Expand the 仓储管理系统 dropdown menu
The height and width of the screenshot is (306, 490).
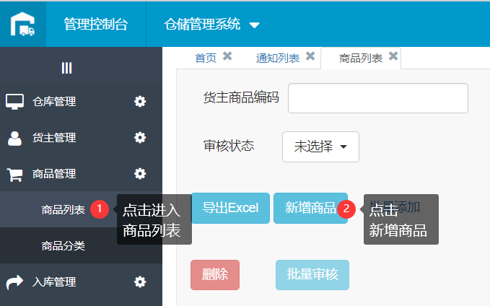tap(211, 24)
